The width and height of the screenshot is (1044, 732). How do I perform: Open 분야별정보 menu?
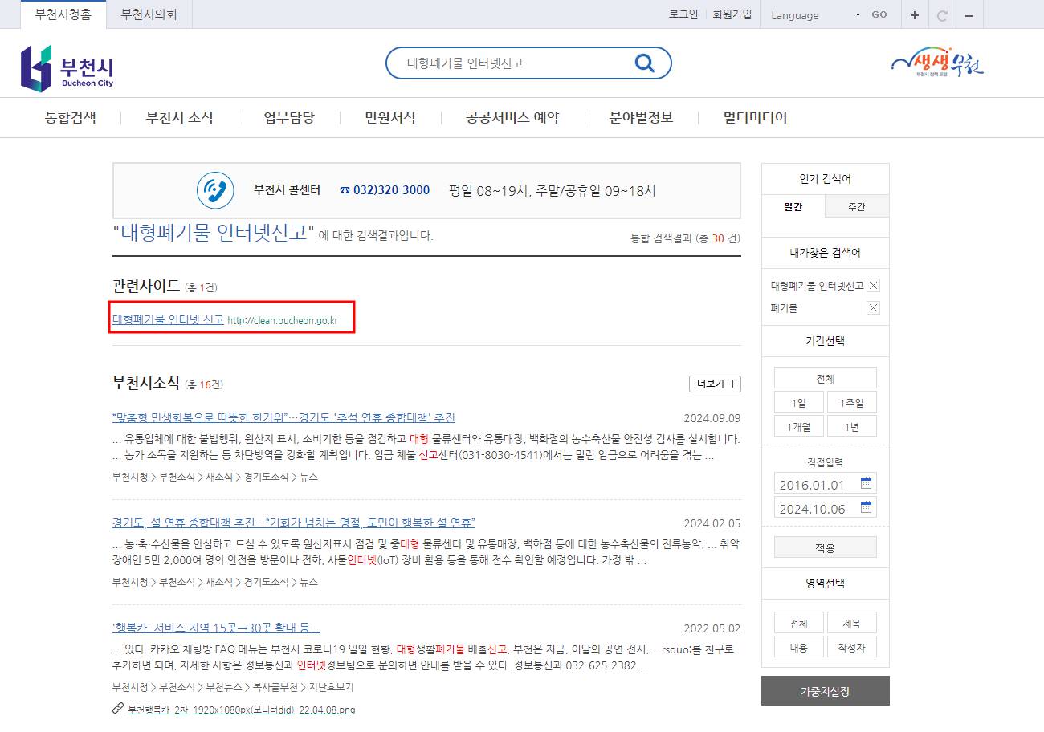[x=641, y=117]
